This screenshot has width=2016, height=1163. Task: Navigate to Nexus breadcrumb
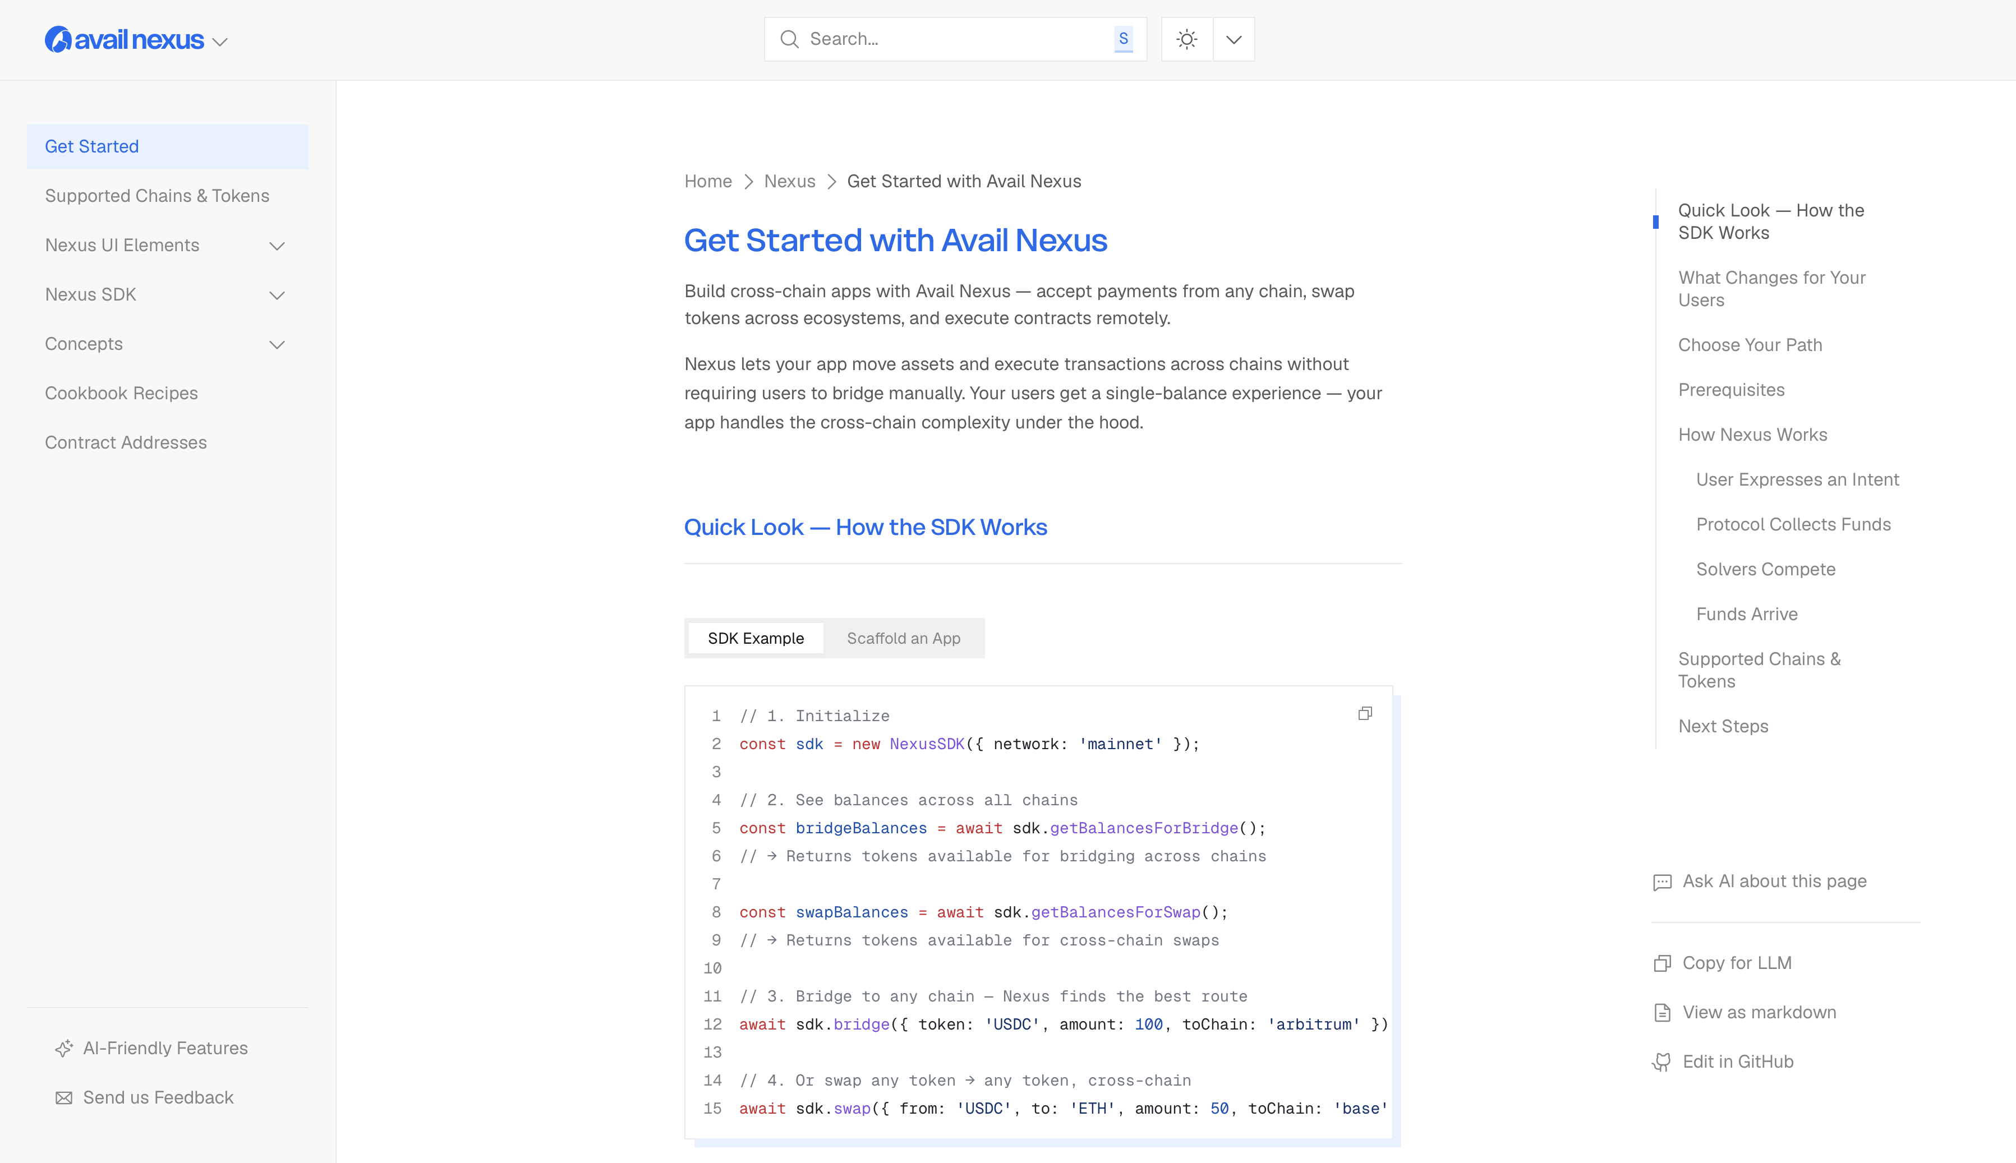tap(789, 181)
